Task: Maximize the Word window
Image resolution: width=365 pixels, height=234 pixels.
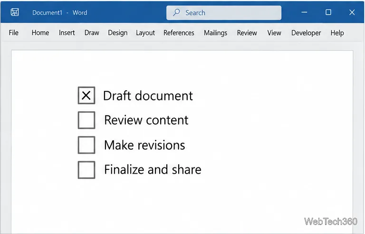Action: (328, 12)
